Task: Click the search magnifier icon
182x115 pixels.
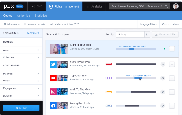Action: click(x=166, y=6)
